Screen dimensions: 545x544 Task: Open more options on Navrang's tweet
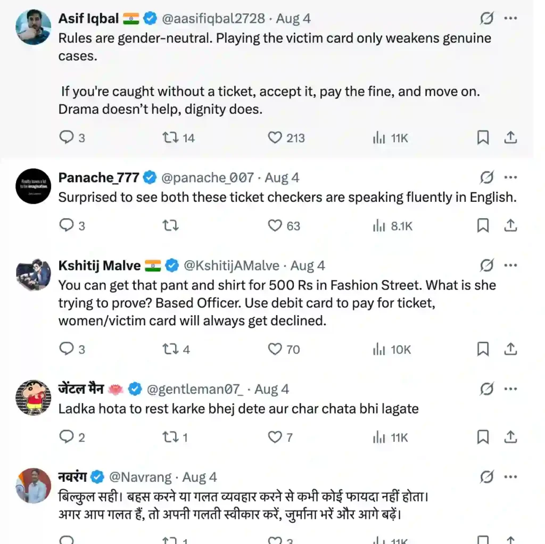[x=510, y=477]
